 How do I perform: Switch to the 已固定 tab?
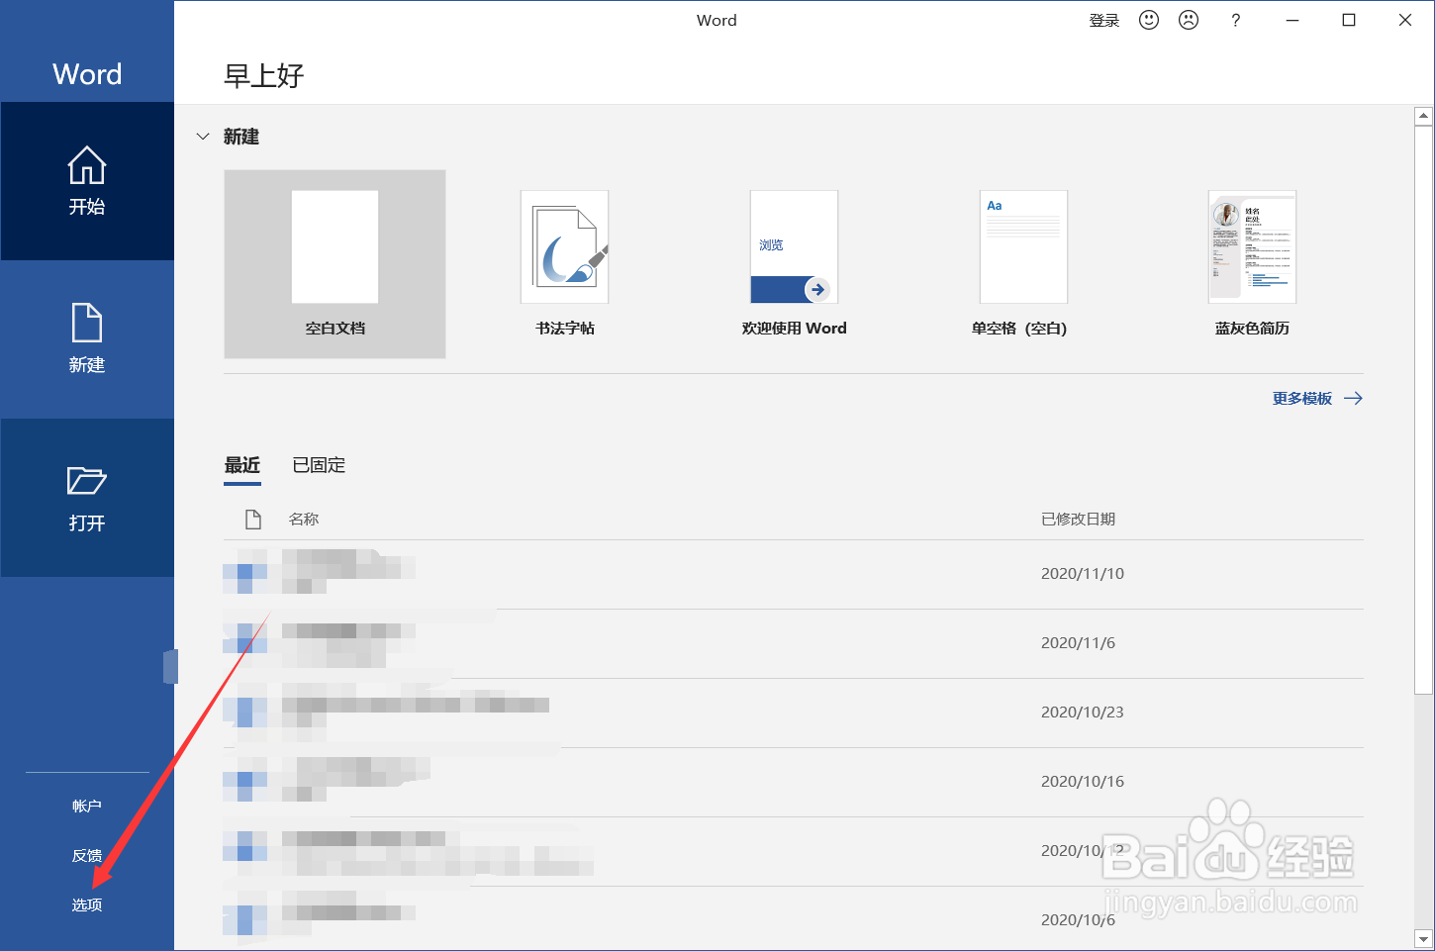click(319, 465)
